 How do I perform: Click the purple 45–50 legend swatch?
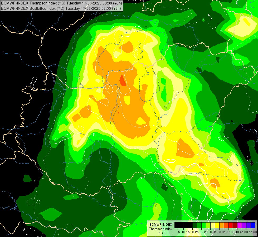point(244,225)
